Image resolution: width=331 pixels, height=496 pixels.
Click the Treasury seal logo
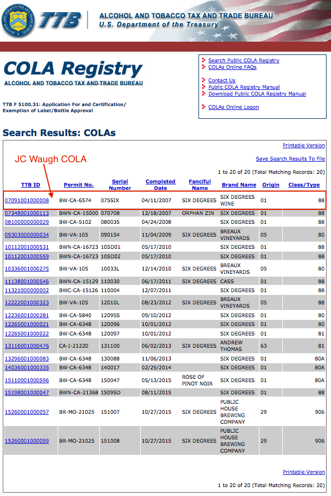[18, 21]
